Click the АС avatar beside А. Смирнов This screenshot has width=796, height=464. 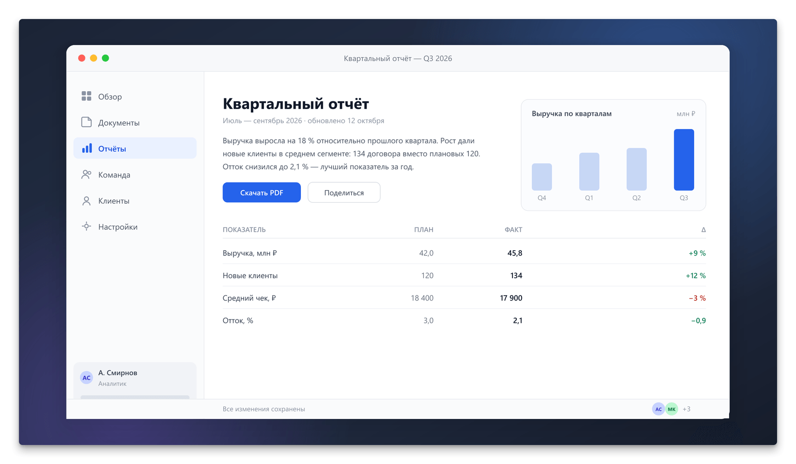[x=86, y=378]
